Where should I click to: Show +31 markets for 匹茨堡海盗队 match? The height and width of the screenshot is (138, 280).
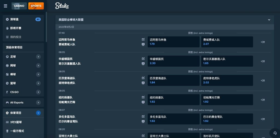click(x=262, y=80)
